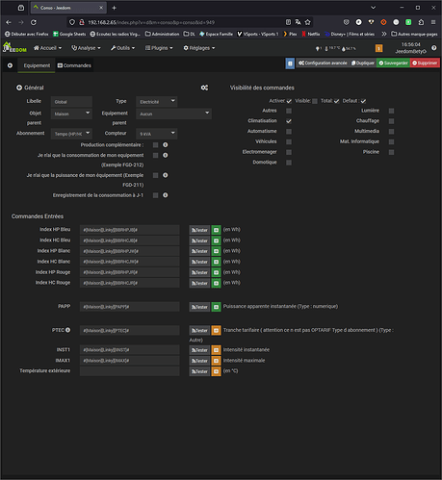Open Configuration avancée

pos(323,63)
